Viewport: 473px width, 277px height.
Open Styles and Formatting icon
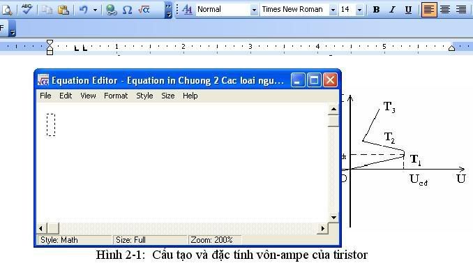click(187, 10)
